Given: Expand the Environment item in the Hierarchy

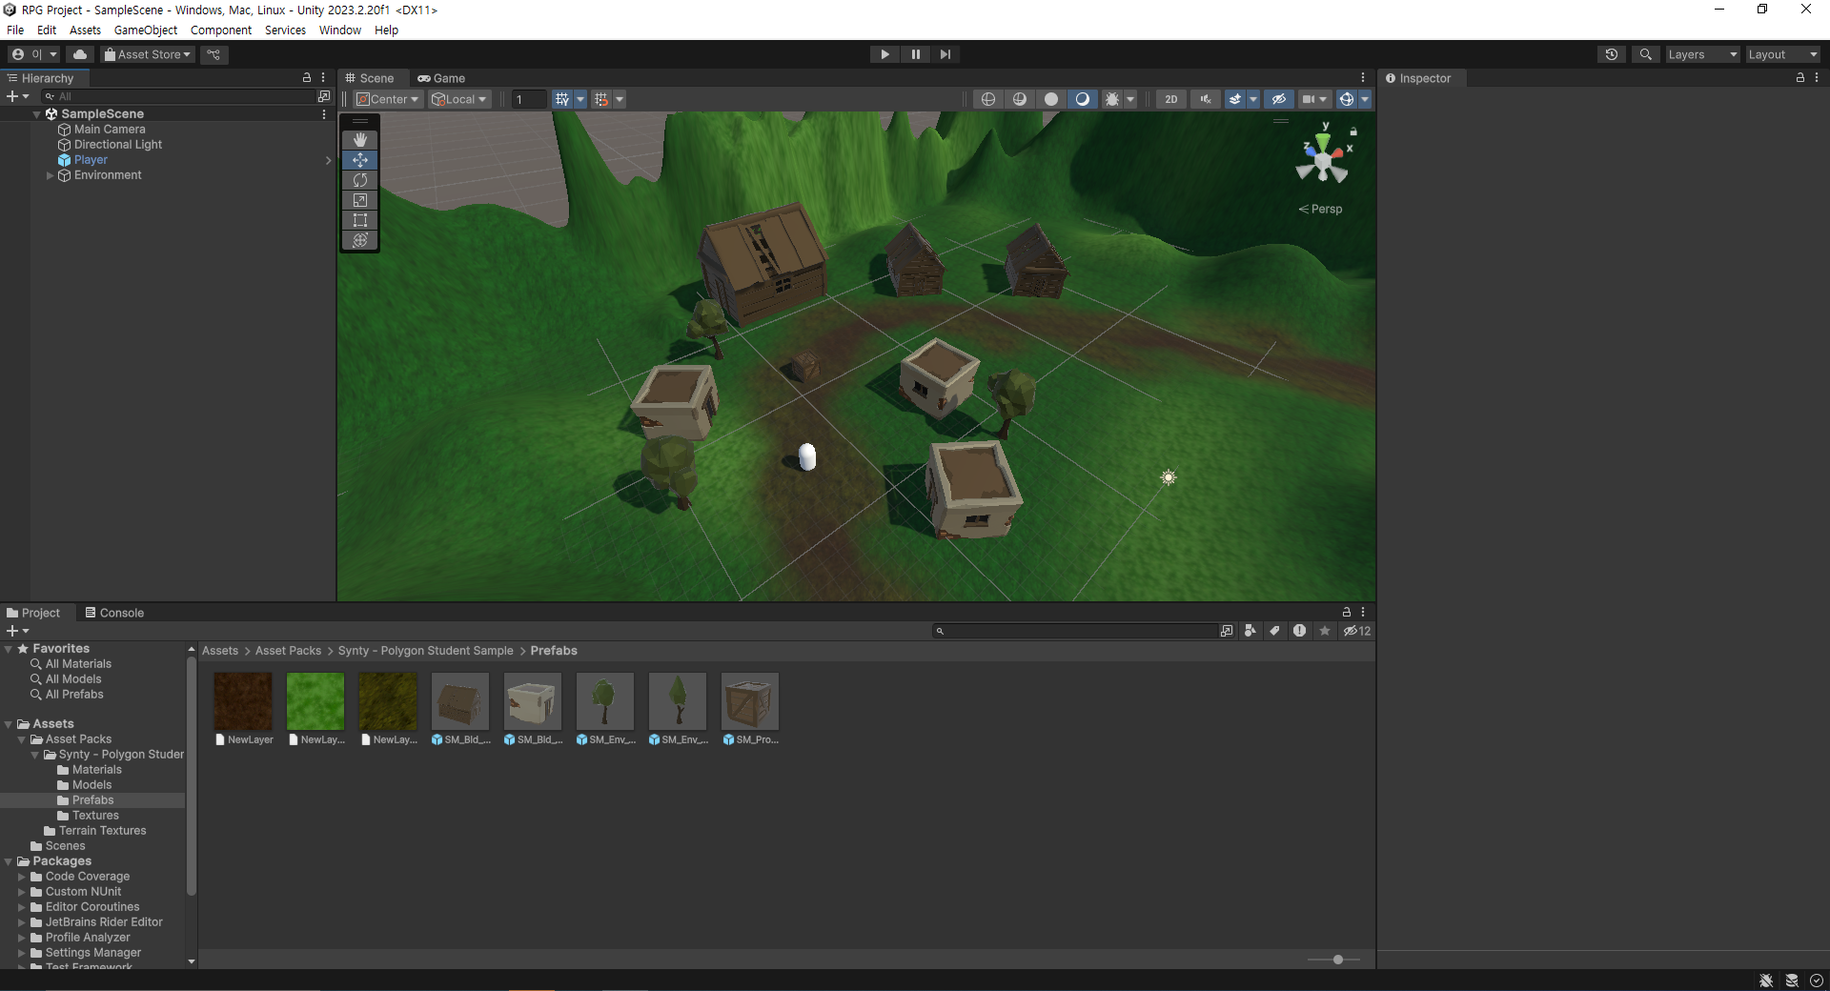Looking at the screenshot, I should tap(49, 175).
